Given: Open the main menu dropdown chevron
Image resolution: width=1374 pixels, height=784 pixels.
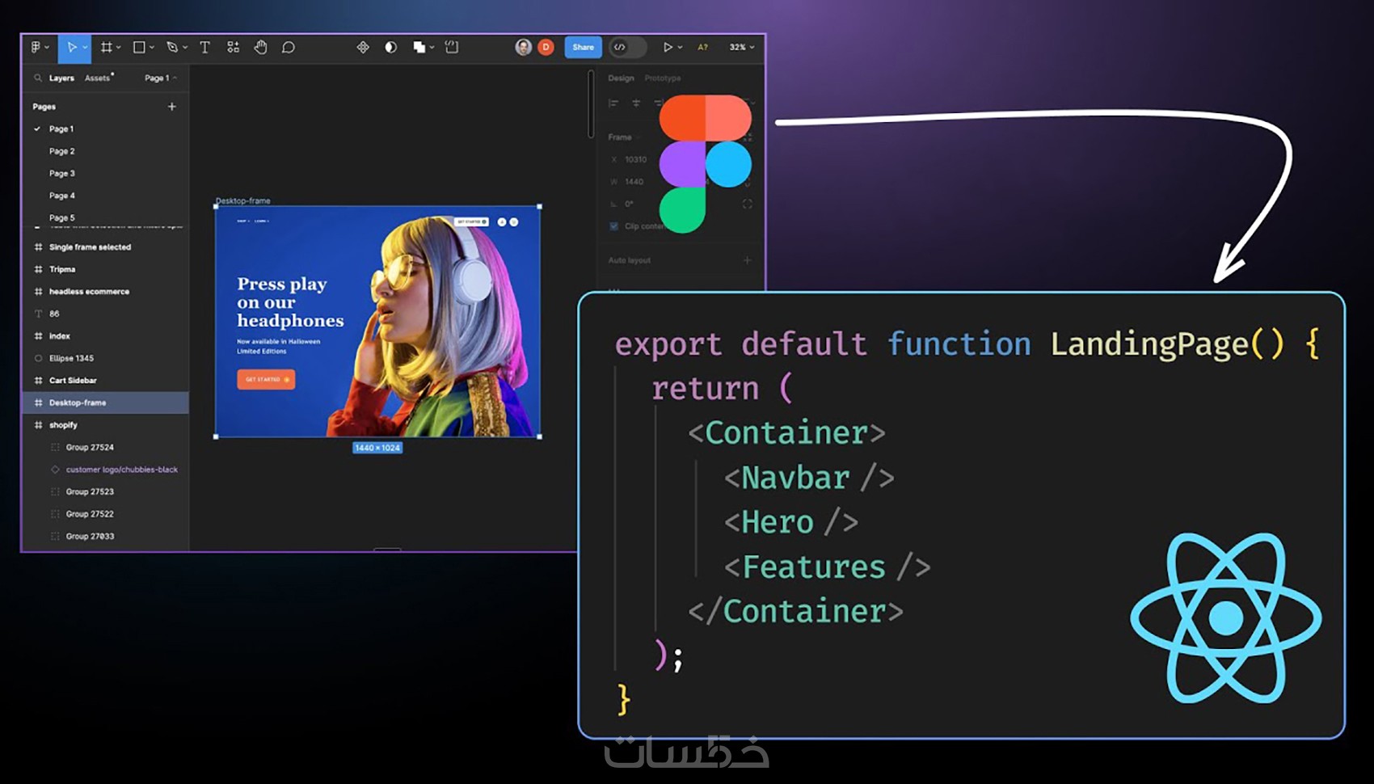Looking at the screenshot, I should click(47, 48).
